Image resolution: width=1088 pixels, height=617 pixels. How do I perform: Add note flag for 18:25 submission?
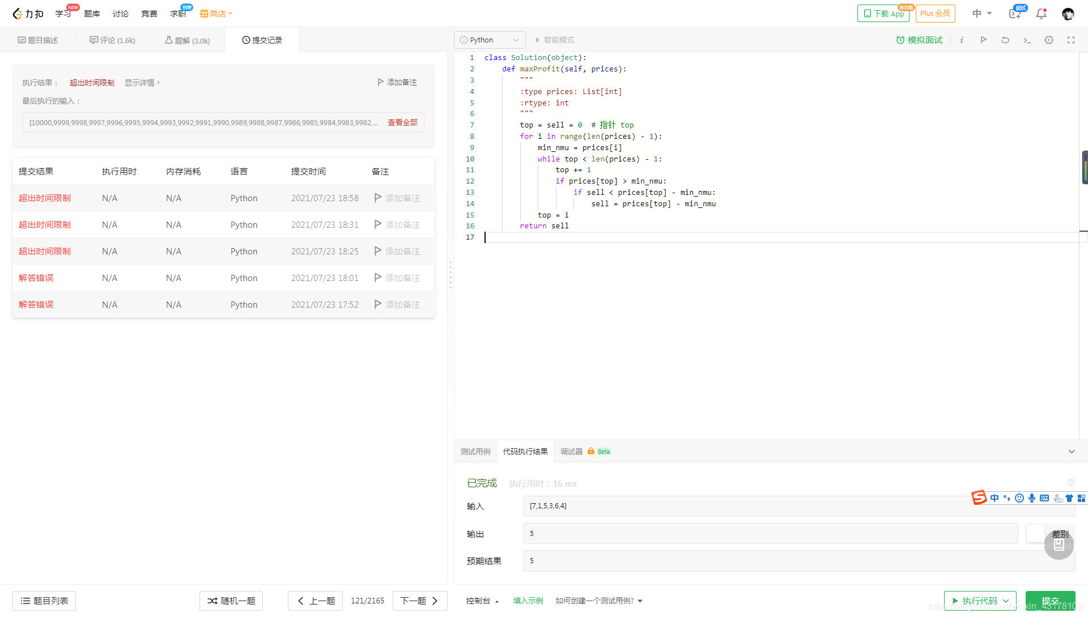click(397, 252)
